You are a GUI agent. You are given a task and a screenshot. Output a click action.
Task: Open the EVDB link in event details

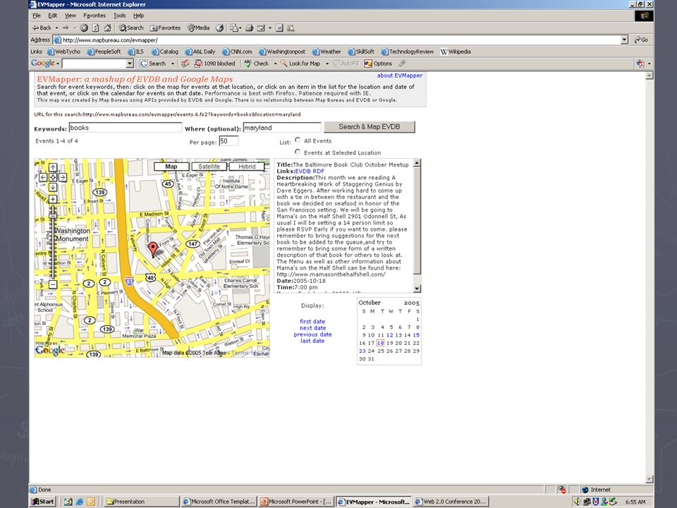click(x=303, y=171)
